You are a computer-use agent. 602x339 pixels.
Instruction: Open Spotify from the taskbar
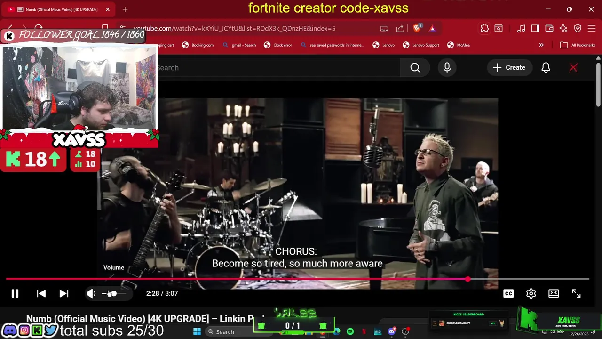[350, 332]
